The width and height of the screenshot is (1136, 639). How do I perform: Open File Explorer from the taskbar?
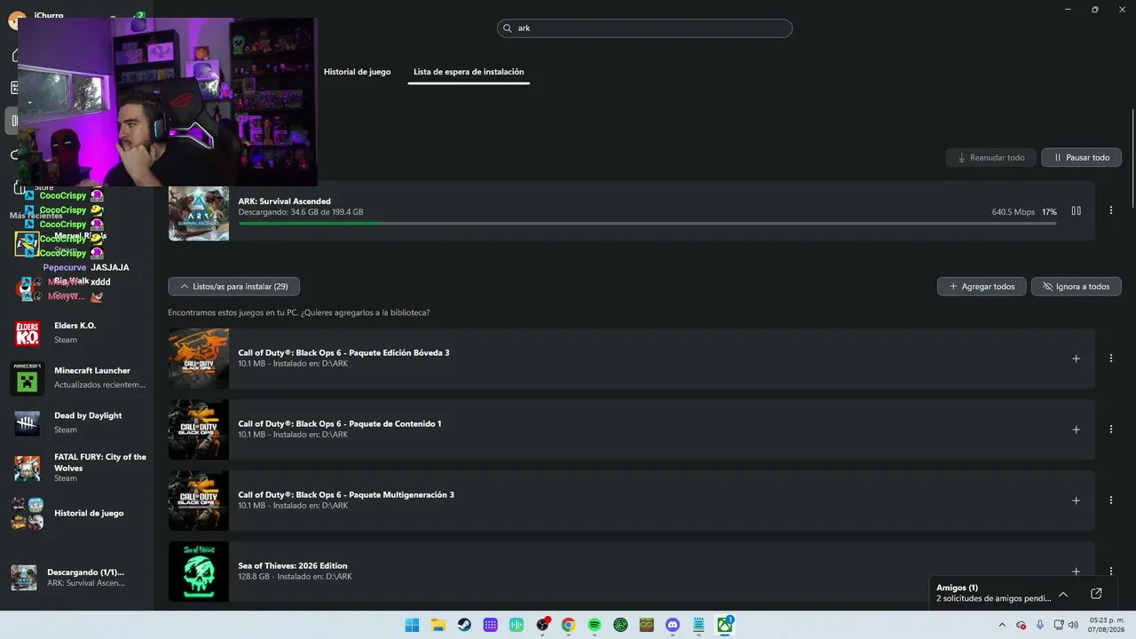point(438,625)
